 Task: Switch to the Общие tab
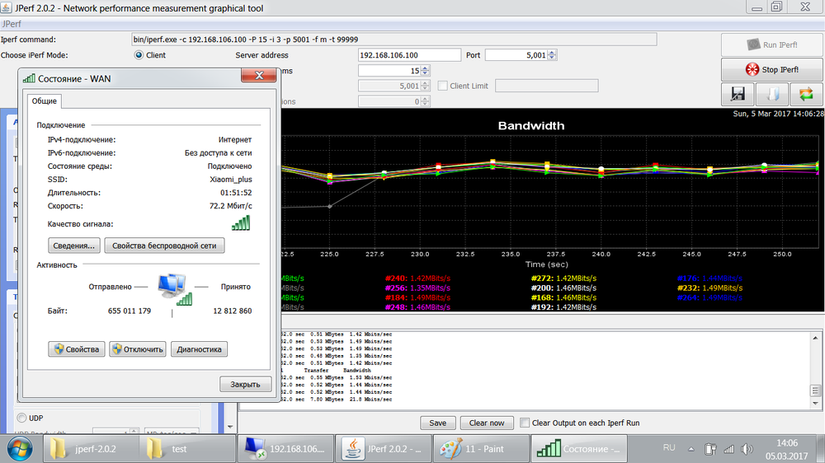click(x=45, y=101)
